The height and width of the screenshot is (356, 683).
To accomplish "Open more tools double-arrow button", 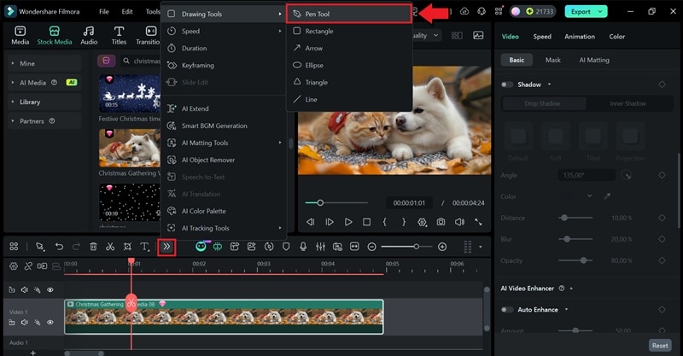I will (x=166, y=247).
